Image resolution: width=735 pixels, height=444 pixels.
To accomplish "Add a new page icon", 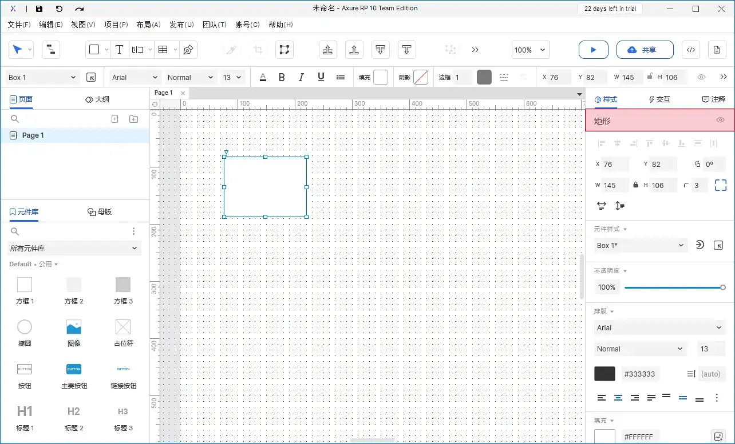I will point(114,119).
